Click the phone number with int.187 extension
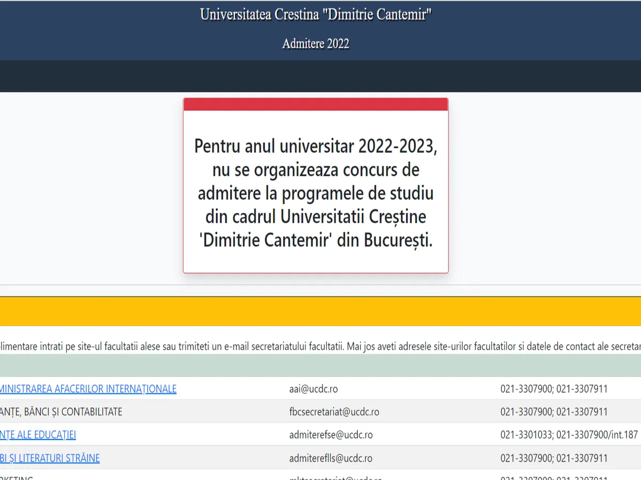 (568, 435)
